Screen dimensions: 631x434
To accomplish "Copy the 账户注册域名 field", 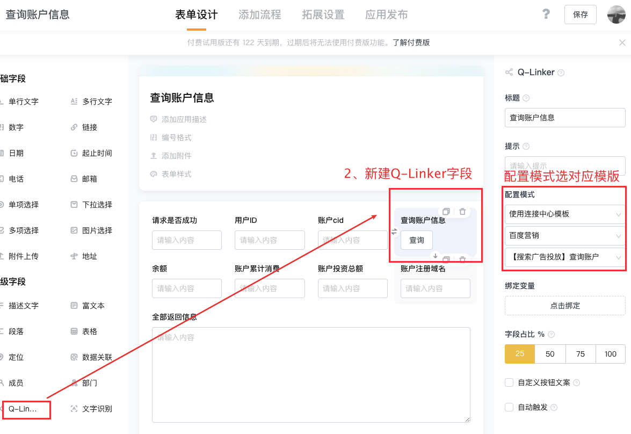I will click(446, 259).
